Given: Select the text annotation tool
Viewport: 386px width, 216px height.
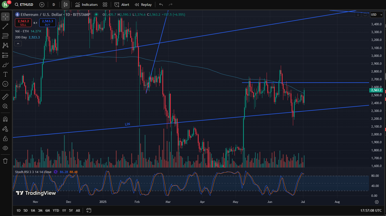Looking at the screenshot, I should [x=5, y=74].
